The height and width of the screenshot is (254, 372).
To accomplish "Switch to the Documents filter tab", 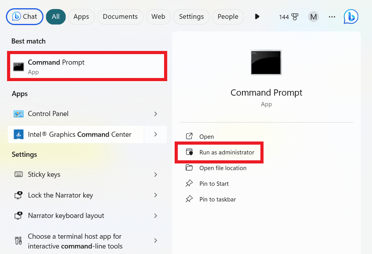I will (x=120, y=16).
